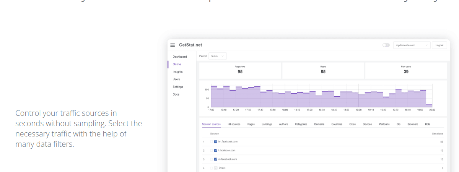Click the Facebook icon for m.facebook.com

click(216, 159)
